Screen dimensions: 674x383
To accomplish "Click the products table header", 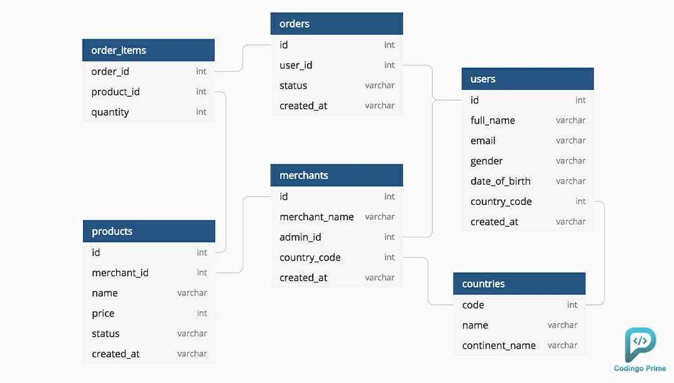I will (149, 231).
